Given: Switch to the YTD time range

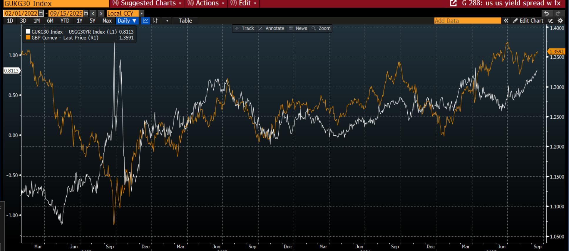Looking at the screenshot, I should point(65,21).
